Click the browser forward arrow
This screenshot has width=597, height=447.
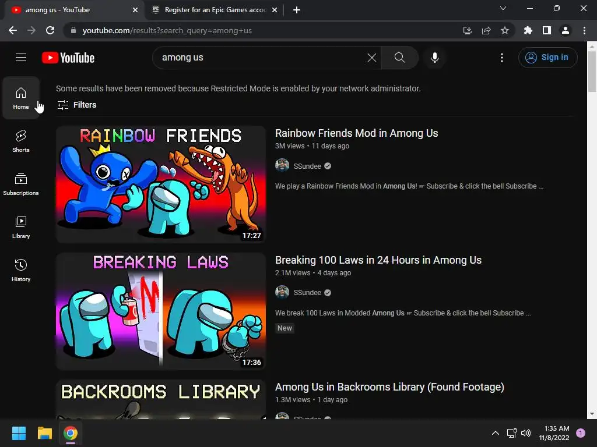click(31, 30)
